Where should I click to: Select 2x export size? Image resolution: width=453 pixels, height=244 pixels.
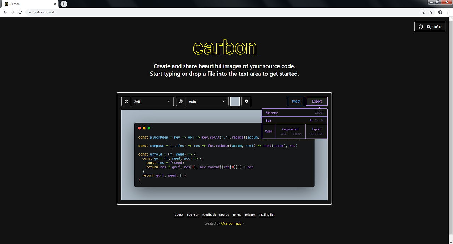pyautogui.click(x=317, y=121)
